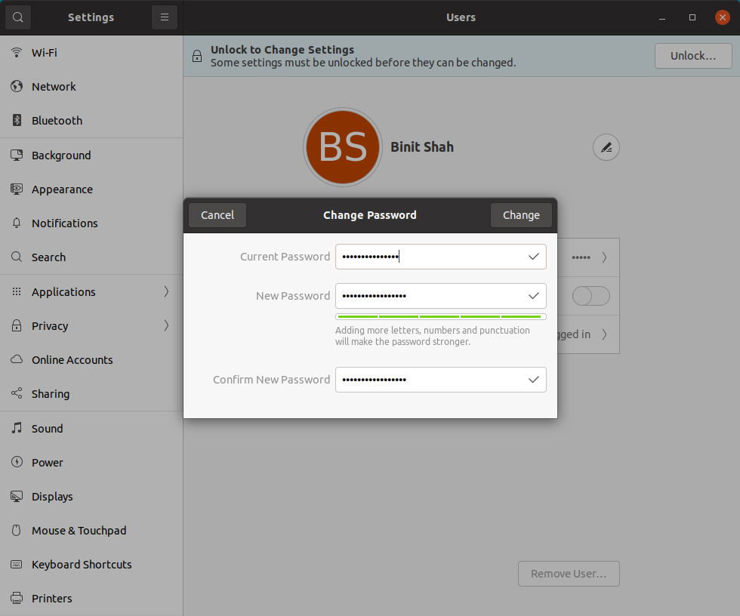Click the search icon in Settings header
This screenshot has width=740, height=616.
(x=18, y=17)
